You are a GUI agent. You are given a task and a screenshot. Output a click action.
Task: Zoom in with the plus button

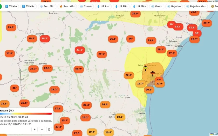pos(35,130)
